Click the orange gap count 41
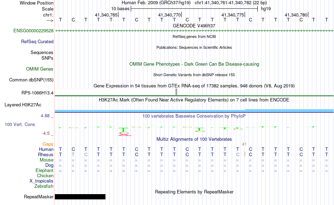This screenshot has height=205, width=334. [x=244, y=144]
